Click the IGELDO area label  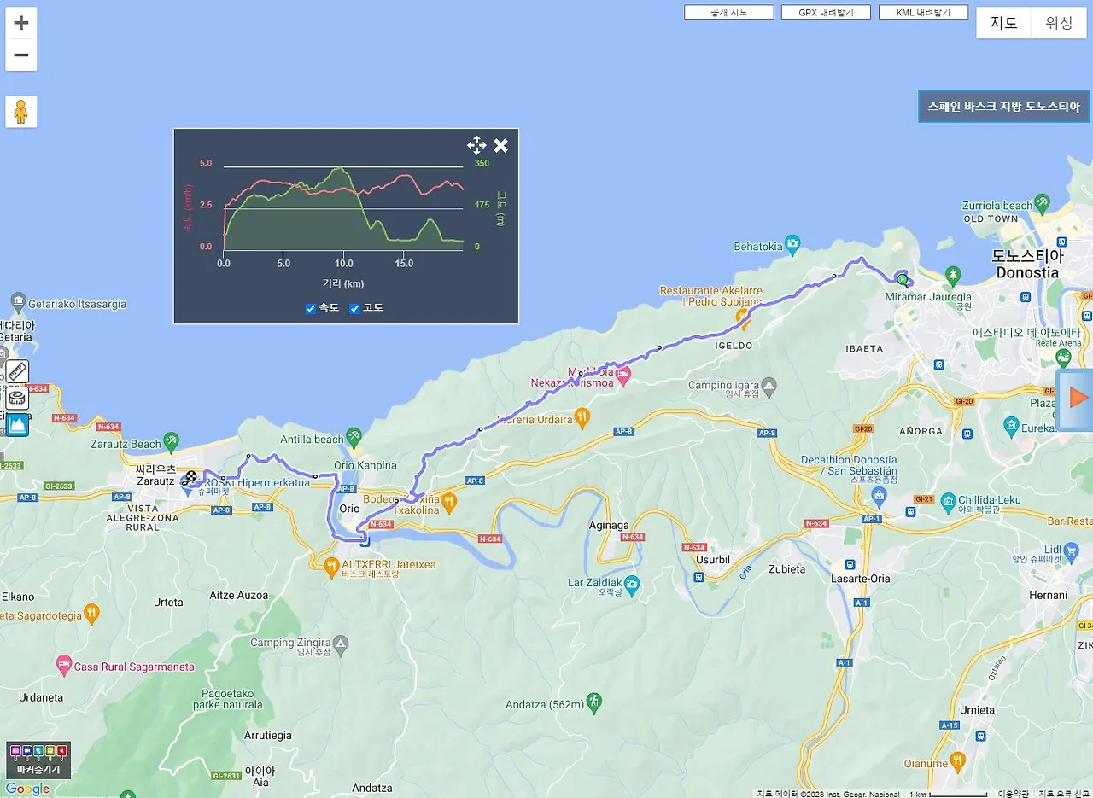pos(733,346)
